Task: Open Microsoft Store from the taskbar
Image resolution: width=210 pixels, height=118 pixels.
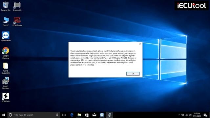Action: 87,115
